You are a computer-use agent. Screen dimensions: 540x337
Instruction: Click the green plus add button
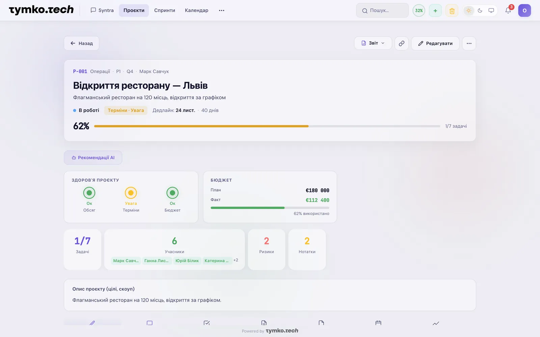point(435,10)
